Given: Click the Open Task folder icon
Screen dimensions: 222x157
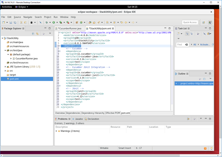Looking at the screenshot, I should 94,22.
